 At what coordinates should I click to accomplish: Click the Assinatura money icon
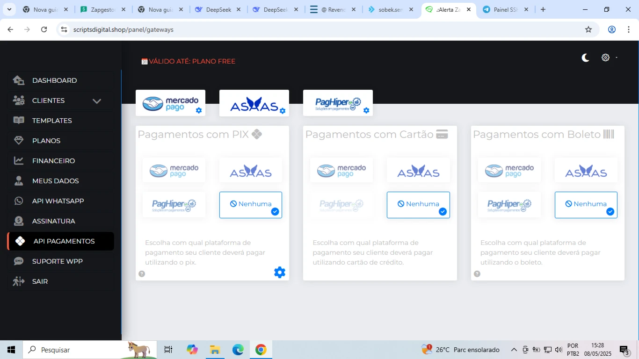[19, 221]
